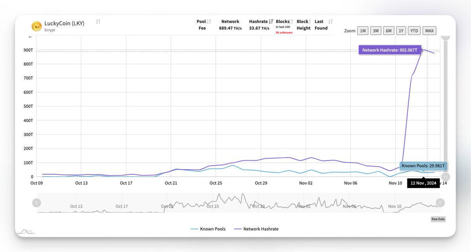The width and height of the screenshot is (471, 252).
Task: Sort by coin name arrows next to LuckyCoin
Action: pos(98,22)
